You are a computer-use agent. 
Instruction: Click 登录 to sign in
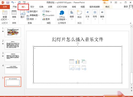pyautogui.click(x=126, y=7)
